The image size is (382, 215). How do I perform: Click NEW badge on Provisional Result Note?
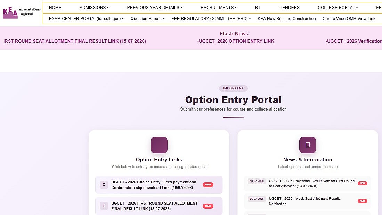point(362,183)
